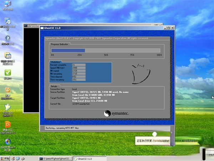Screen dimensions: 214x161
Task: Launch the PECMD help desktop icon
Action: tap(7, 39)
